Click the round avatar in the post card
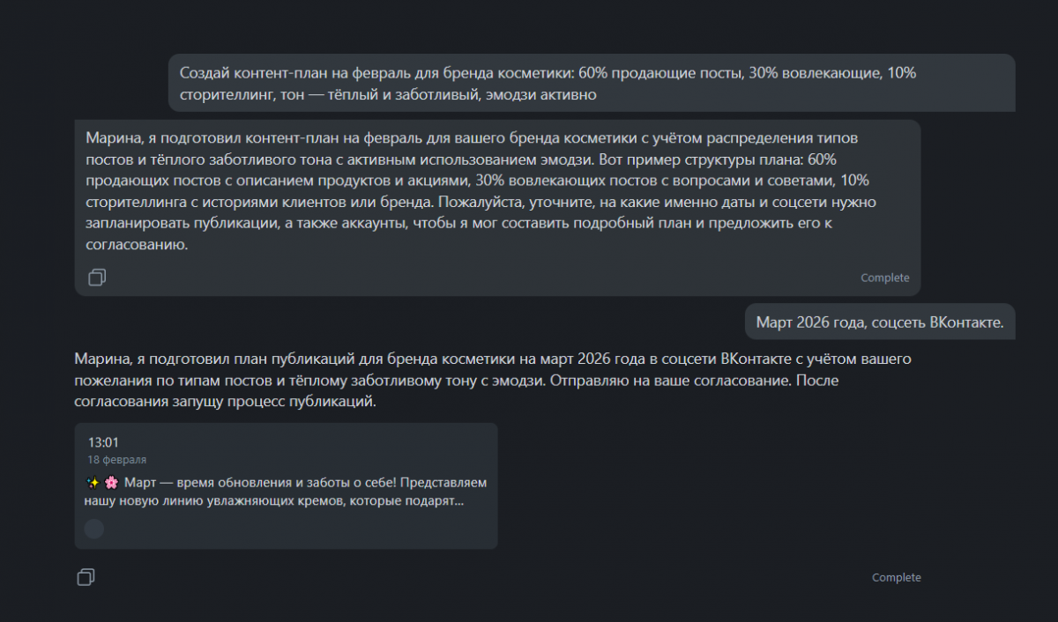 pyautogui.click(x=93, y=529)
